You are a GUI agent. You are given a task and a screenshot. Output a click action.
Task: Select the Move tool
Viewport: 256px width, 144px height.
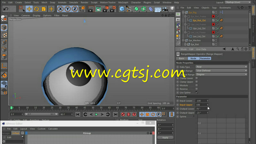(x=29, y=9)
